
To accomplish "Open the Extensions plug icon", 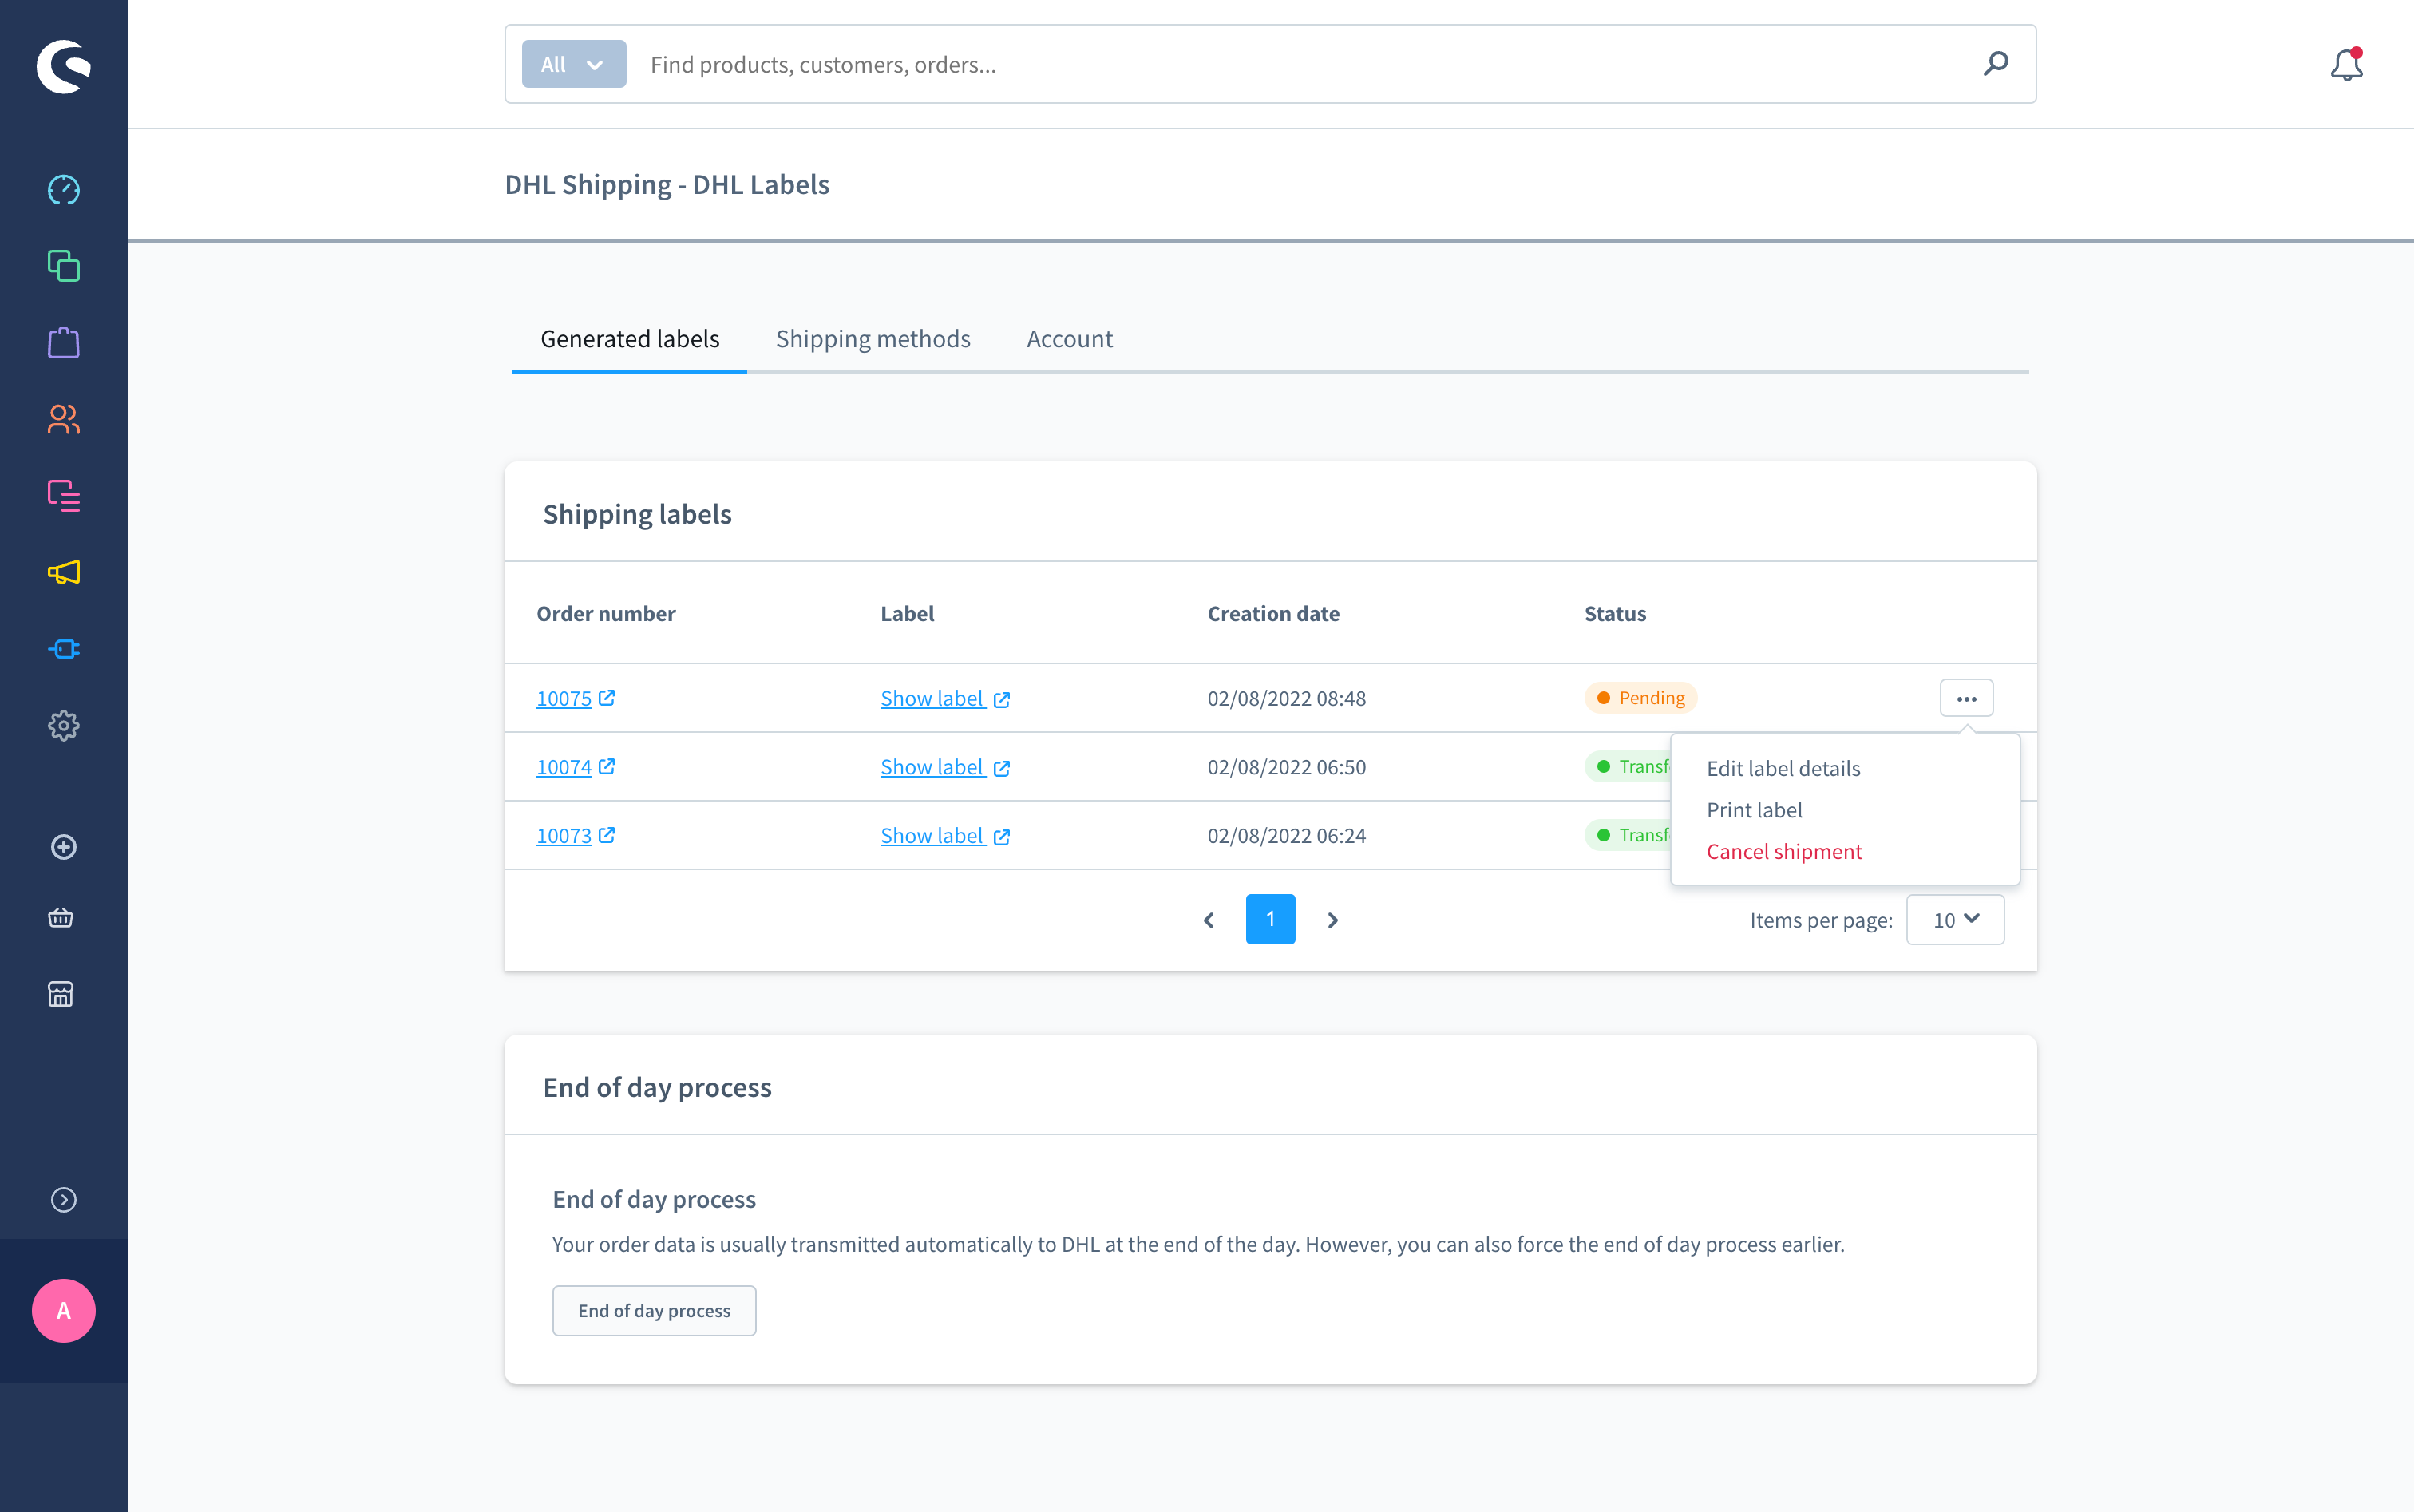I will coord(64,649).
